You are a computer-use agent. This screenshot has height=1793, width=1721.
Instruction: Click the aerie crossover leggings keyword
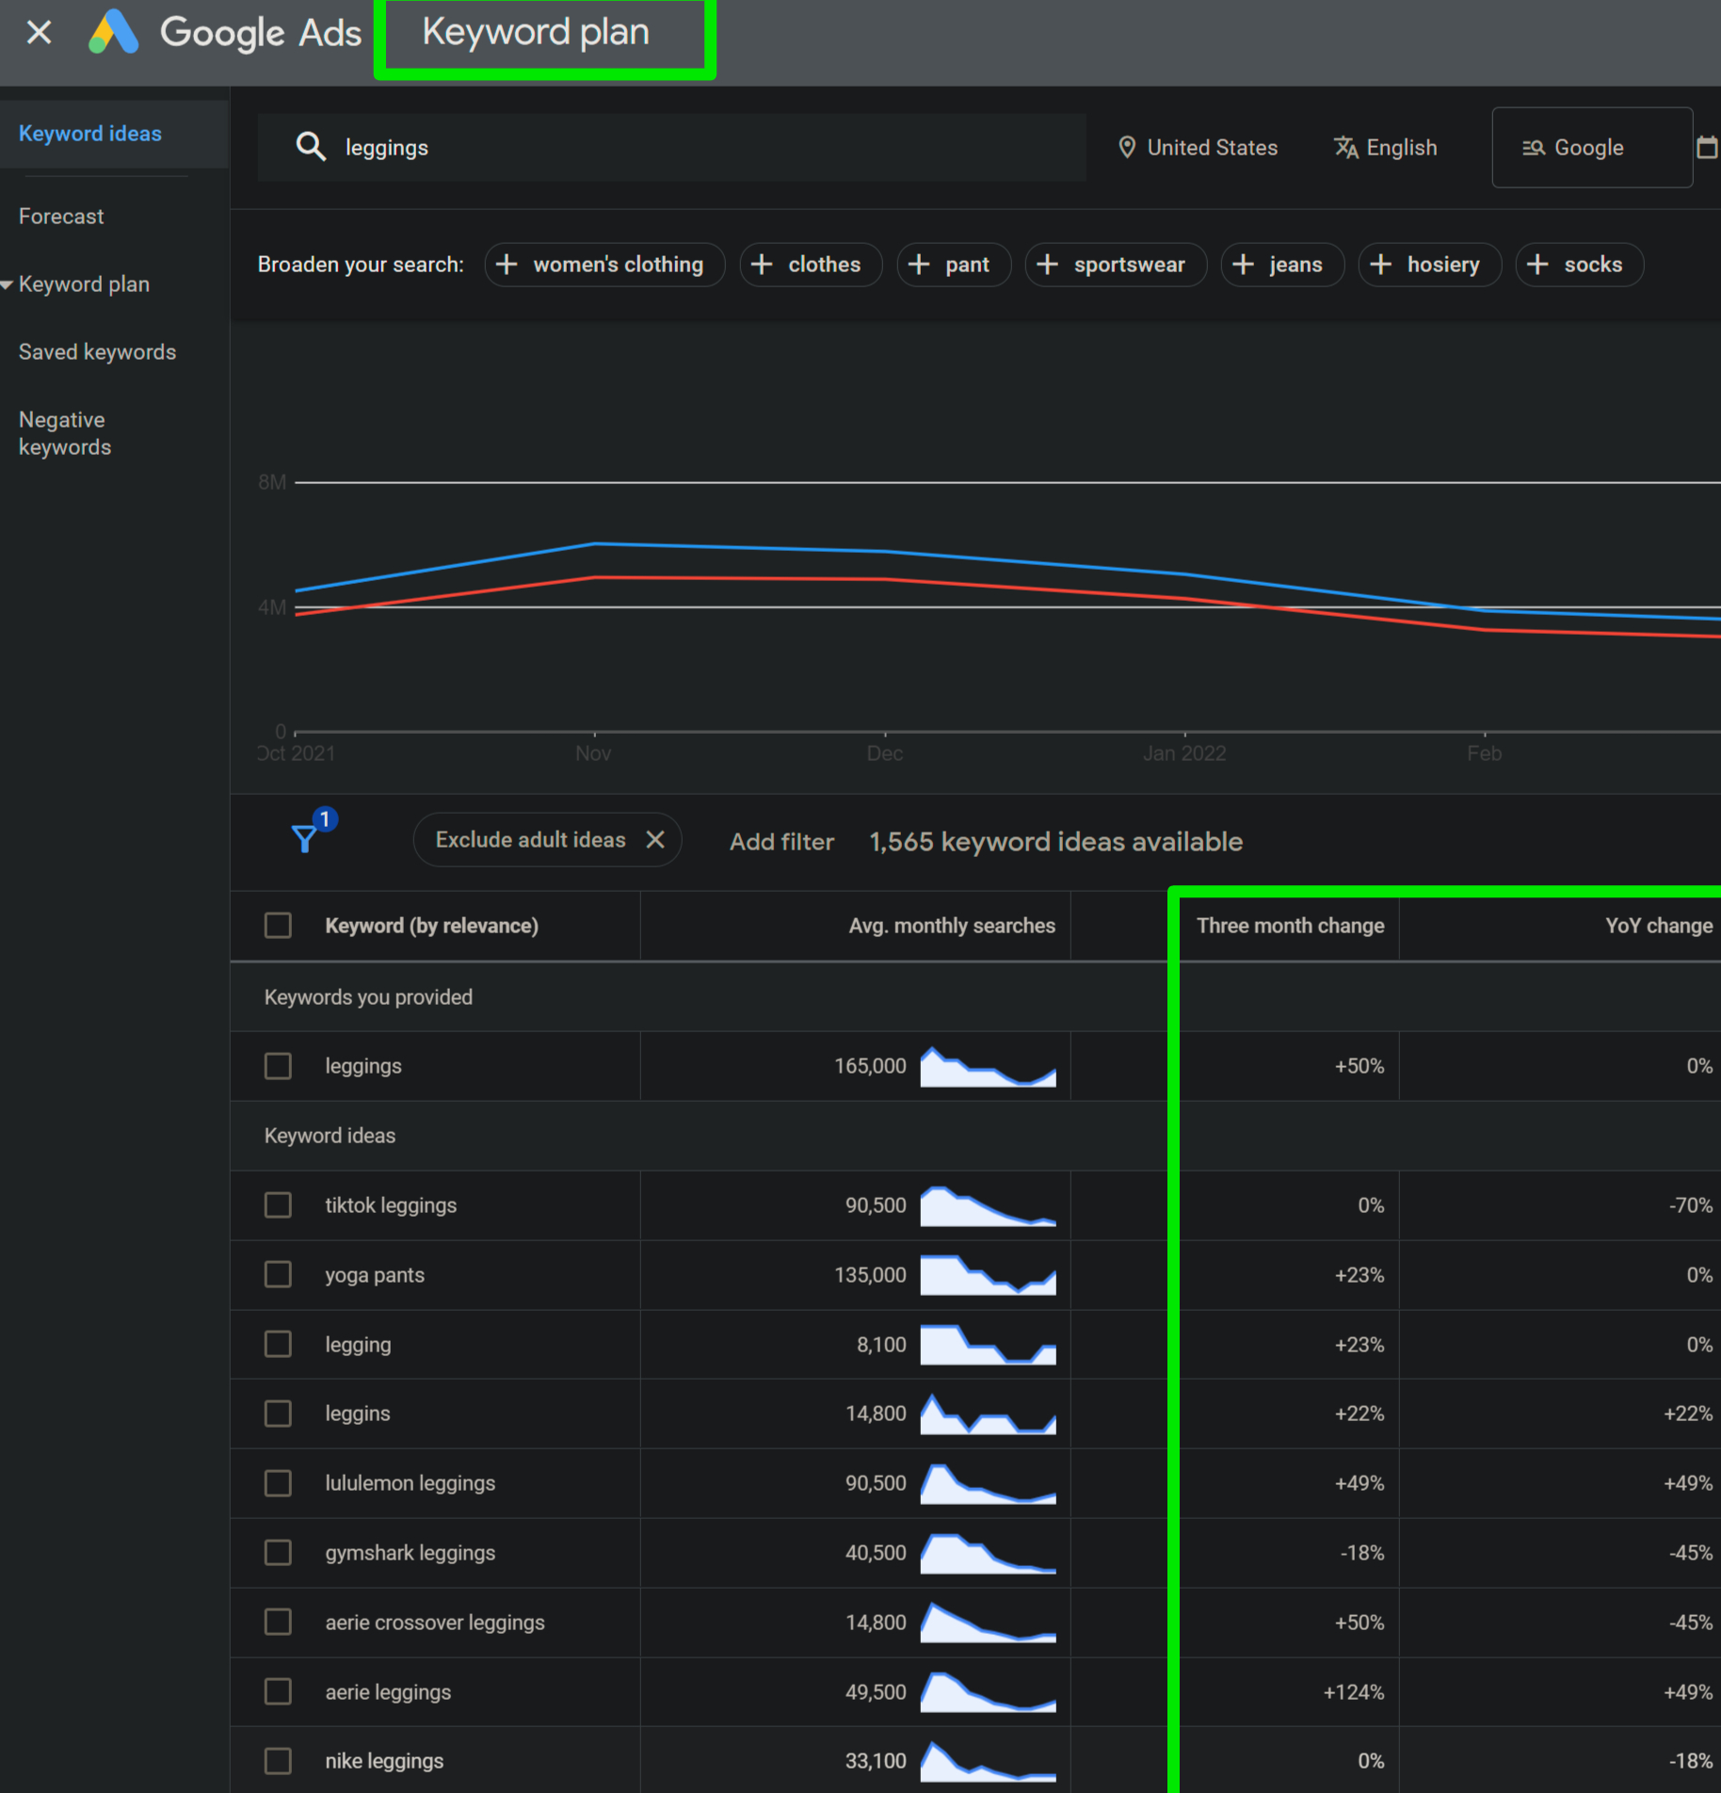435,1623
